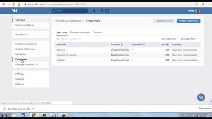Viewport: 212px width, 119px height.
Task: Open the video player icon in header
Action: [x=107, y=11]
